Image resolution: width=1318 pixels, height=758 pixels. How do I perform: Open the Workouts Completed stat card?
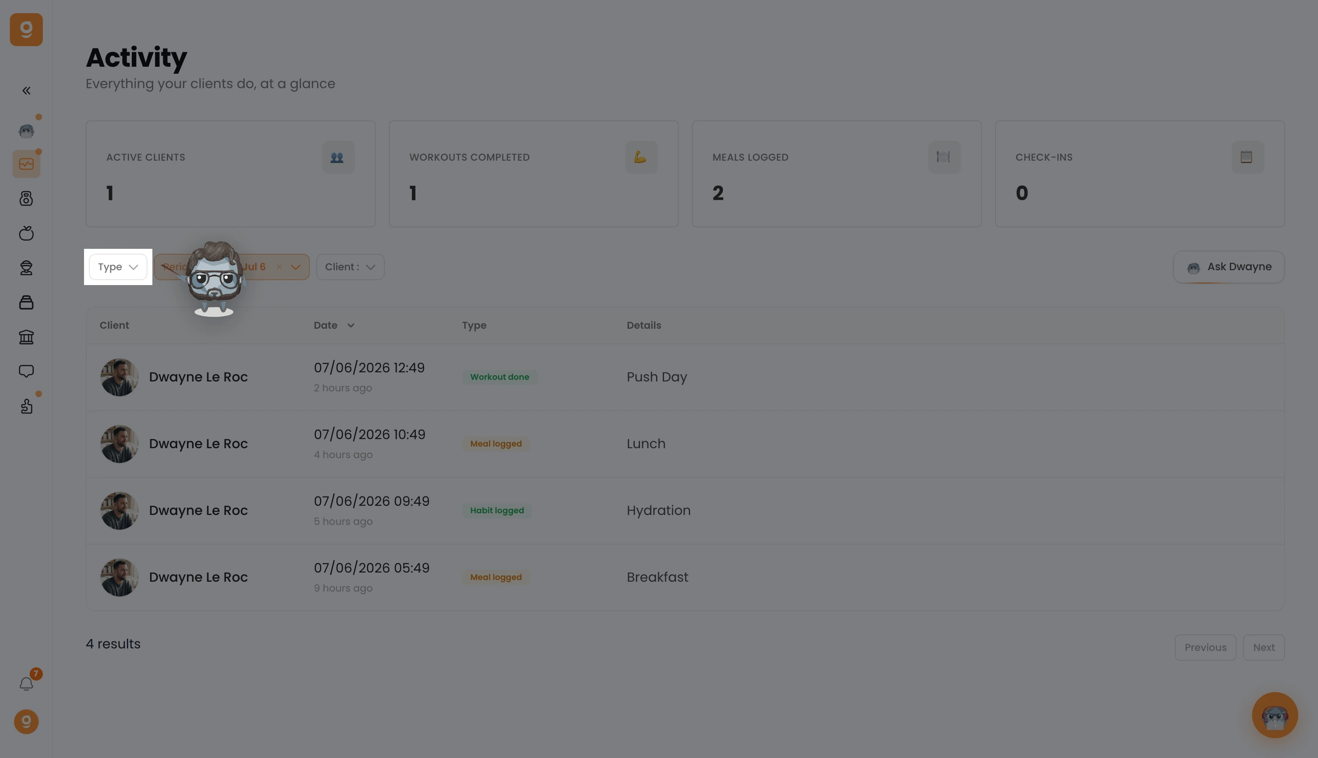[534, 174]
